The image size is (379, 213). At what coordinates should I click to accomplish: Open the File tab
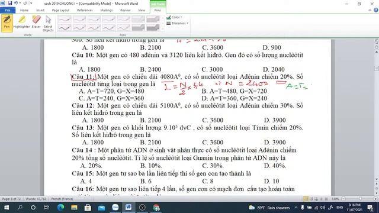coord(8,10)
